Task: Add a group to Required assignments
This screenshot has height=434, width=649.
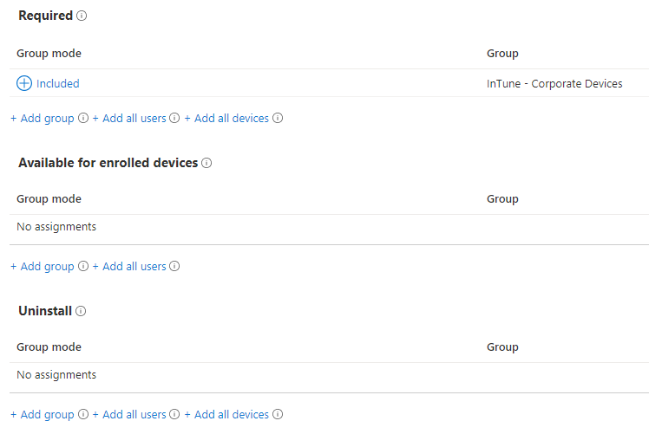Action: pyautogui.click(x=43, y=118)
